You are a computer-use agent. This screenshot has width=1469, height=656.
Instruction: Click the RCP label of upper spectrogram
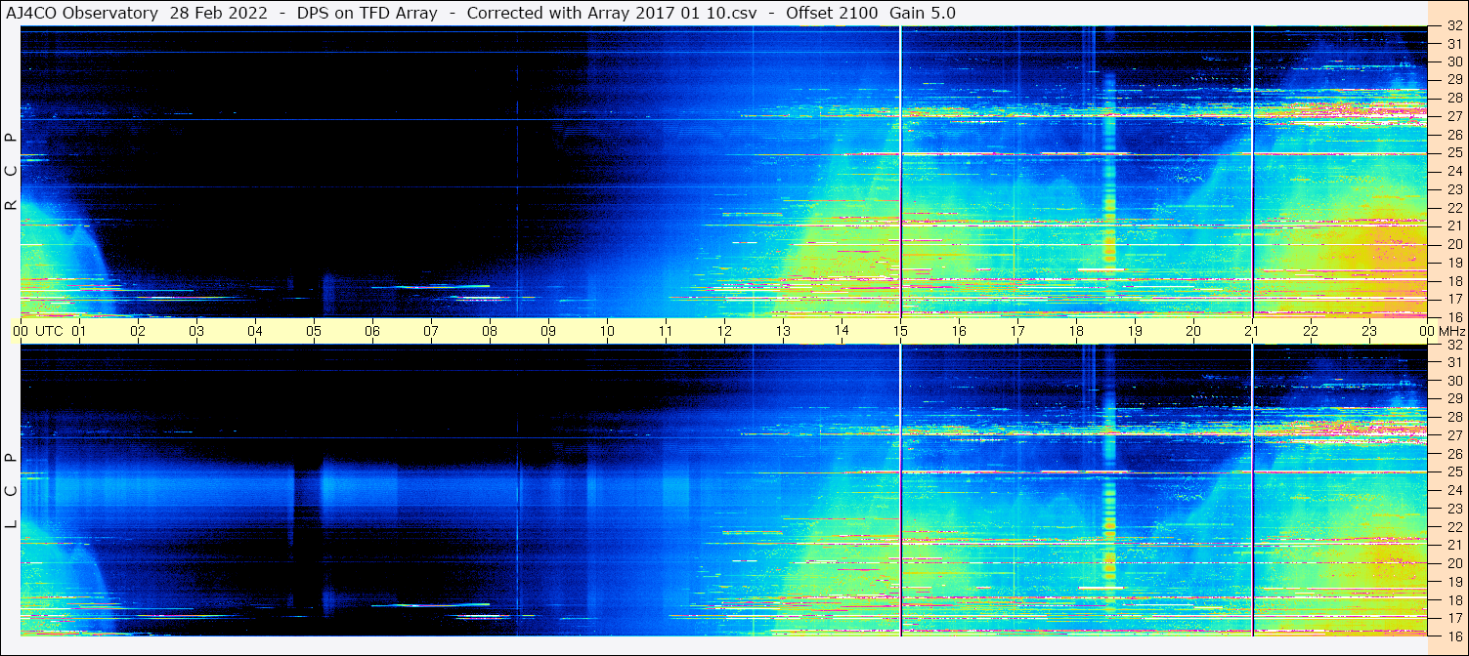[11, 171]
